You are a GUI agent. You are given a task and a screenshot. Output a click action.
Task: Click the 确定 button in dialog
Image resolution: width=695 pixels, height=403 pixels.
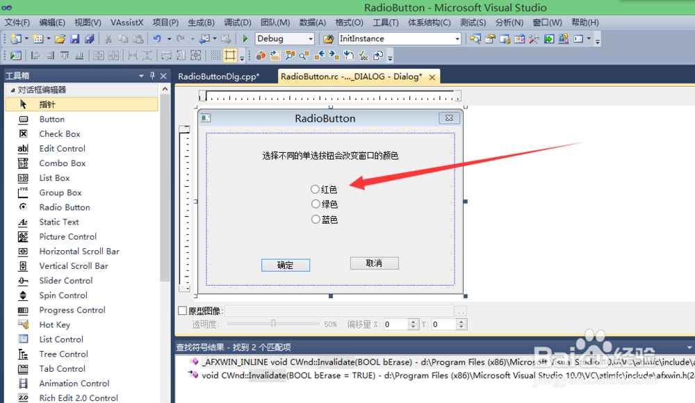click(286, 265)
